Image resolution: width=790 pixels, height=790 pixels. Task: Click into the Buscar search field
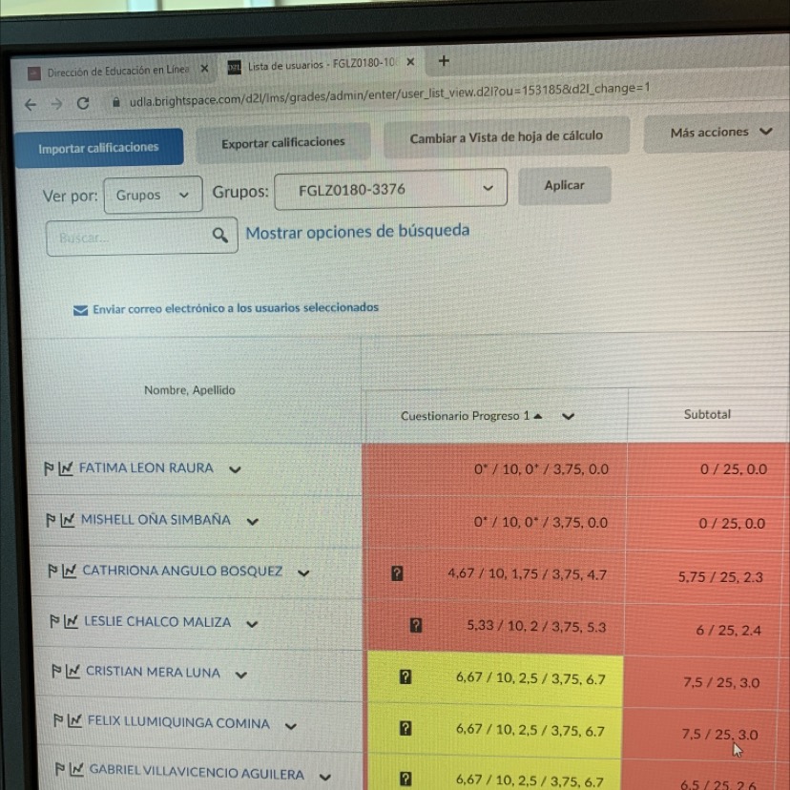(129, 237)
